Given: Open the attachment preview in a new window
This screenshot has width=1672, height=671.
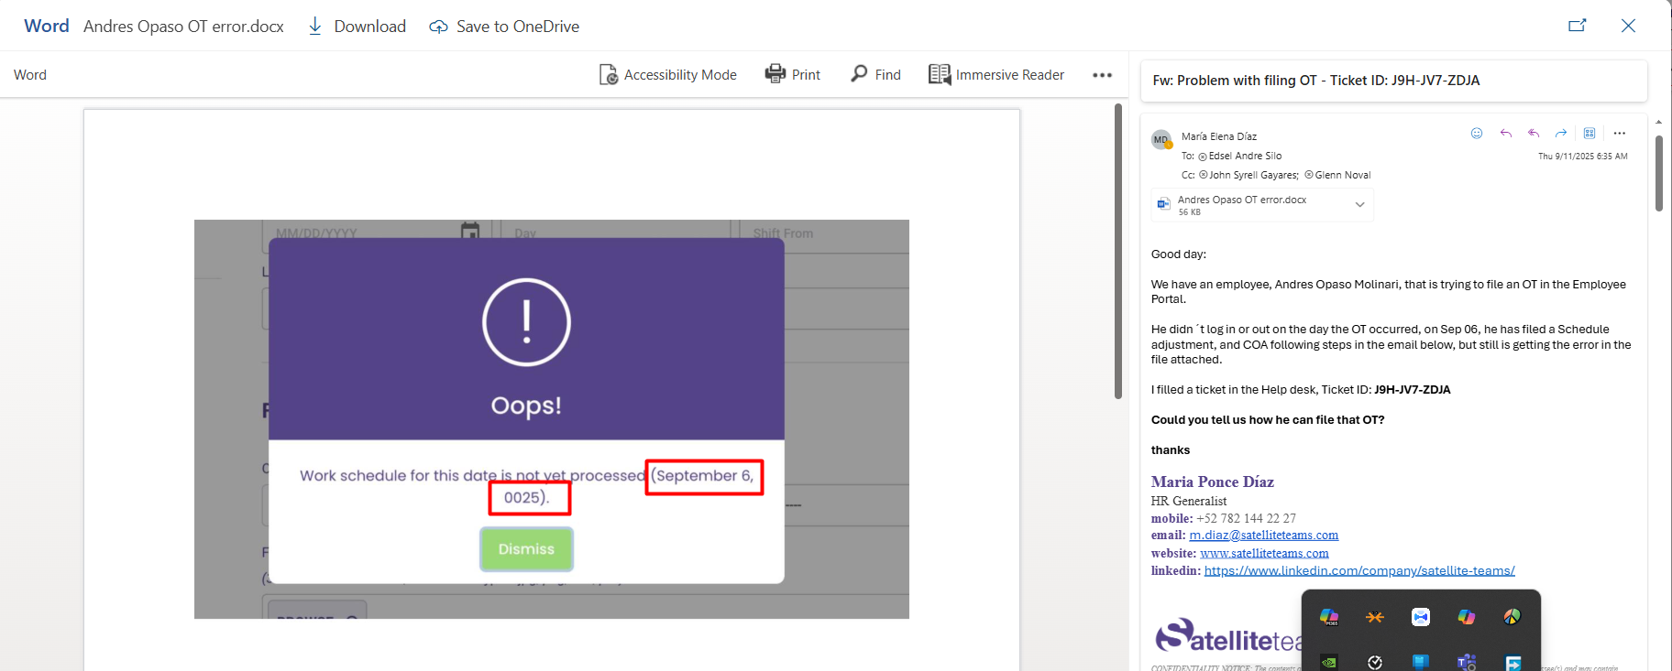Looking at the screenshot, I should click(1577, 26).
